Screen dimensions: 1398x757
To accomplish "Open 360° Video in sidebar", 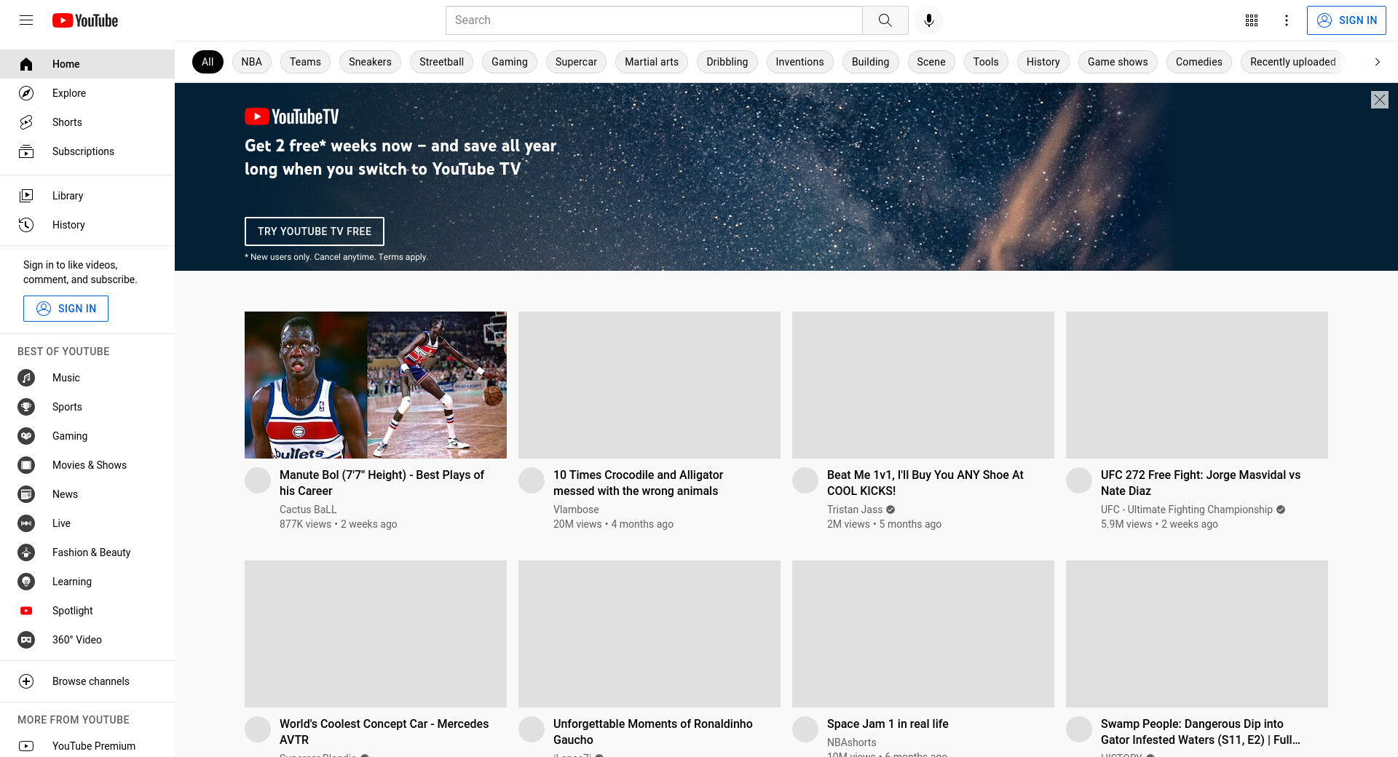I will [87, 640].
